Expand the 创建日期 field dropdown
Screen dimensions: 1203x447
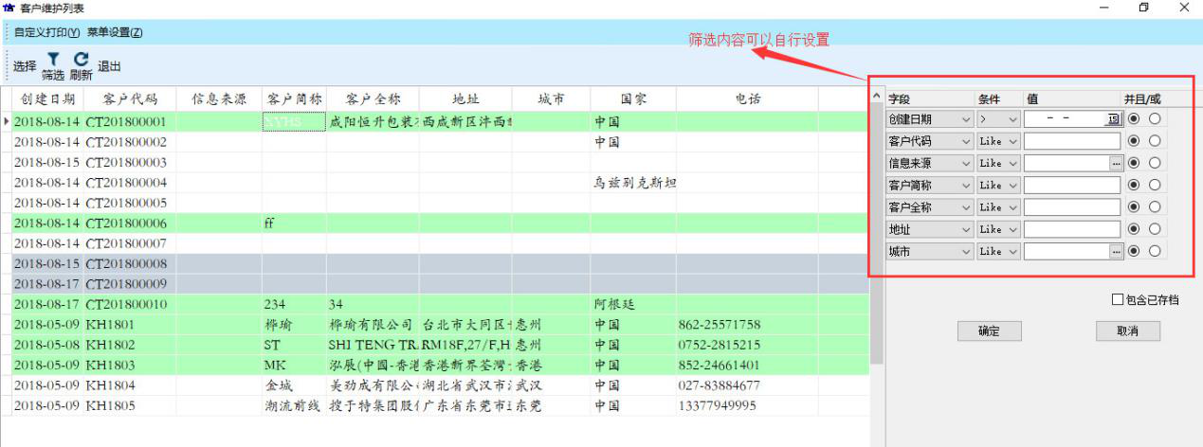[966, 119]
